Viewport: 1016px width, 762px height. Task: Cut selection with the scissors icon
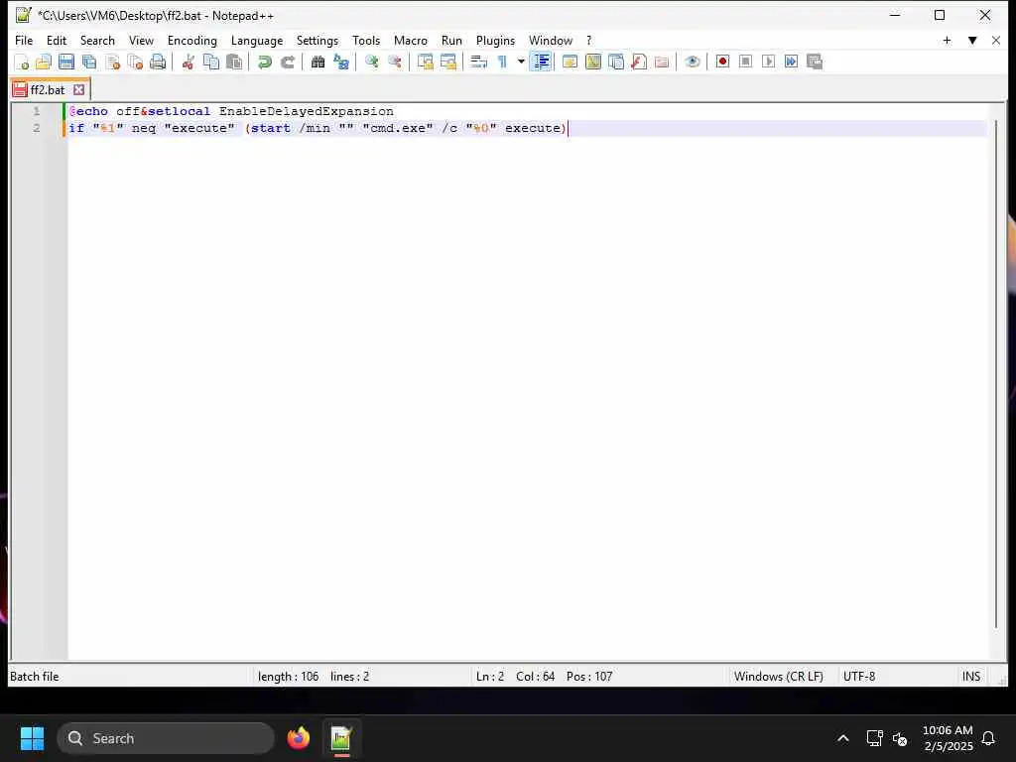188,63
